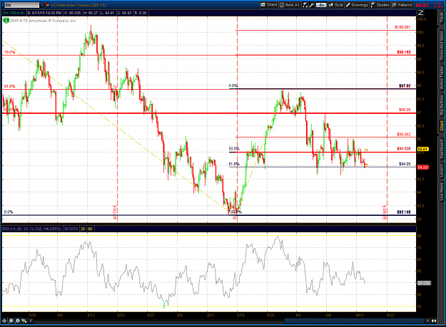
Task: Click the 97.87 Fibonacci level label
Action: click(405, 85)
